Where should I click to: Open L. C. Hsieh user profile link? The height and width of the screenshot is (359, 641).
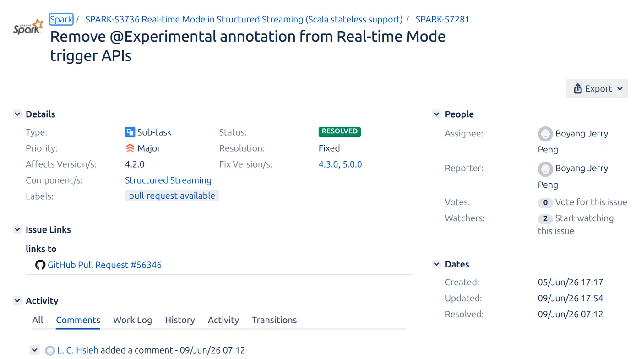coord(78,350)
